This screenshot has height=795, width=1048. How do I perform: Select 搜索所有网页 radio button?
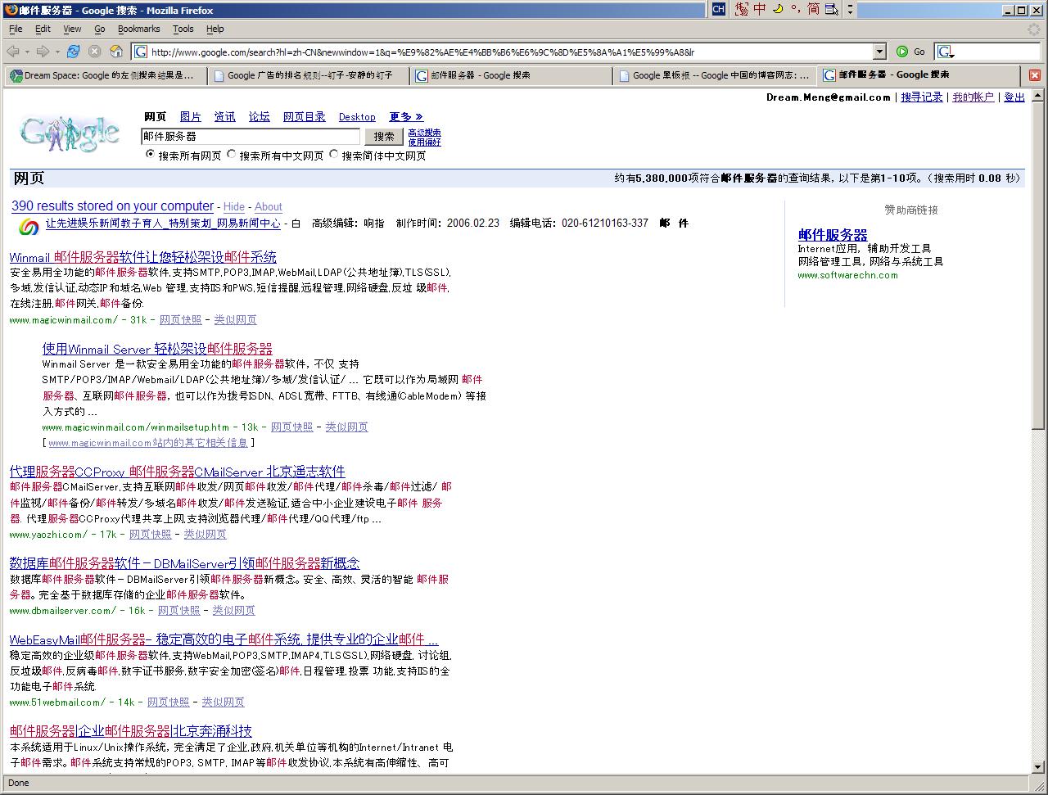click(150, 155)
